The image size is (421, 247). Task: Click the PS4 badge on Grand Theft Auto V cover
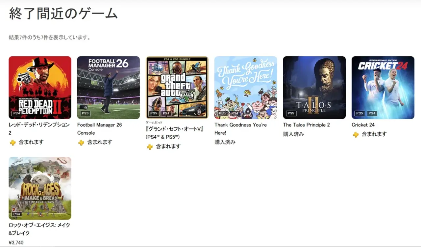click(166, 114)
